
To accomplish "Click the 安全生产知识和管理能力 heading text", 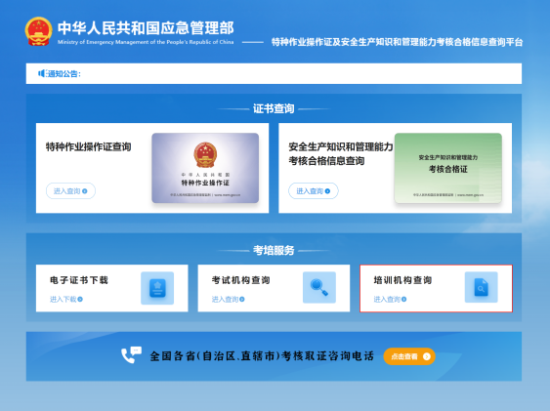I will 341,146.
